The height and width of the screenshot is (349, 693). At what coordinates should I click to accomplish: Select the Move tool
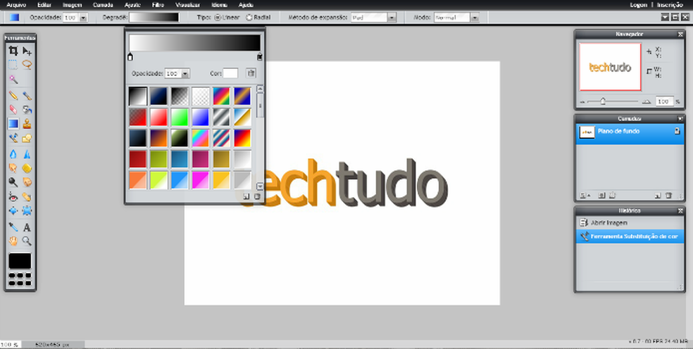[x=27, y=51]
